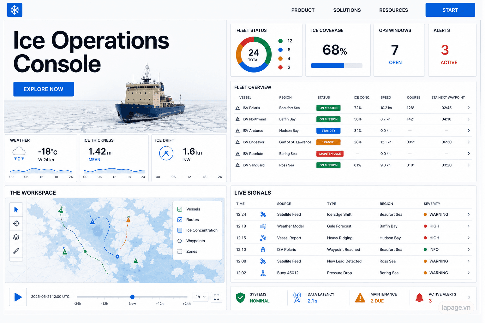485x323 pixels.
Task: Select the ruler measure tool
Action: tap(16, 251)
